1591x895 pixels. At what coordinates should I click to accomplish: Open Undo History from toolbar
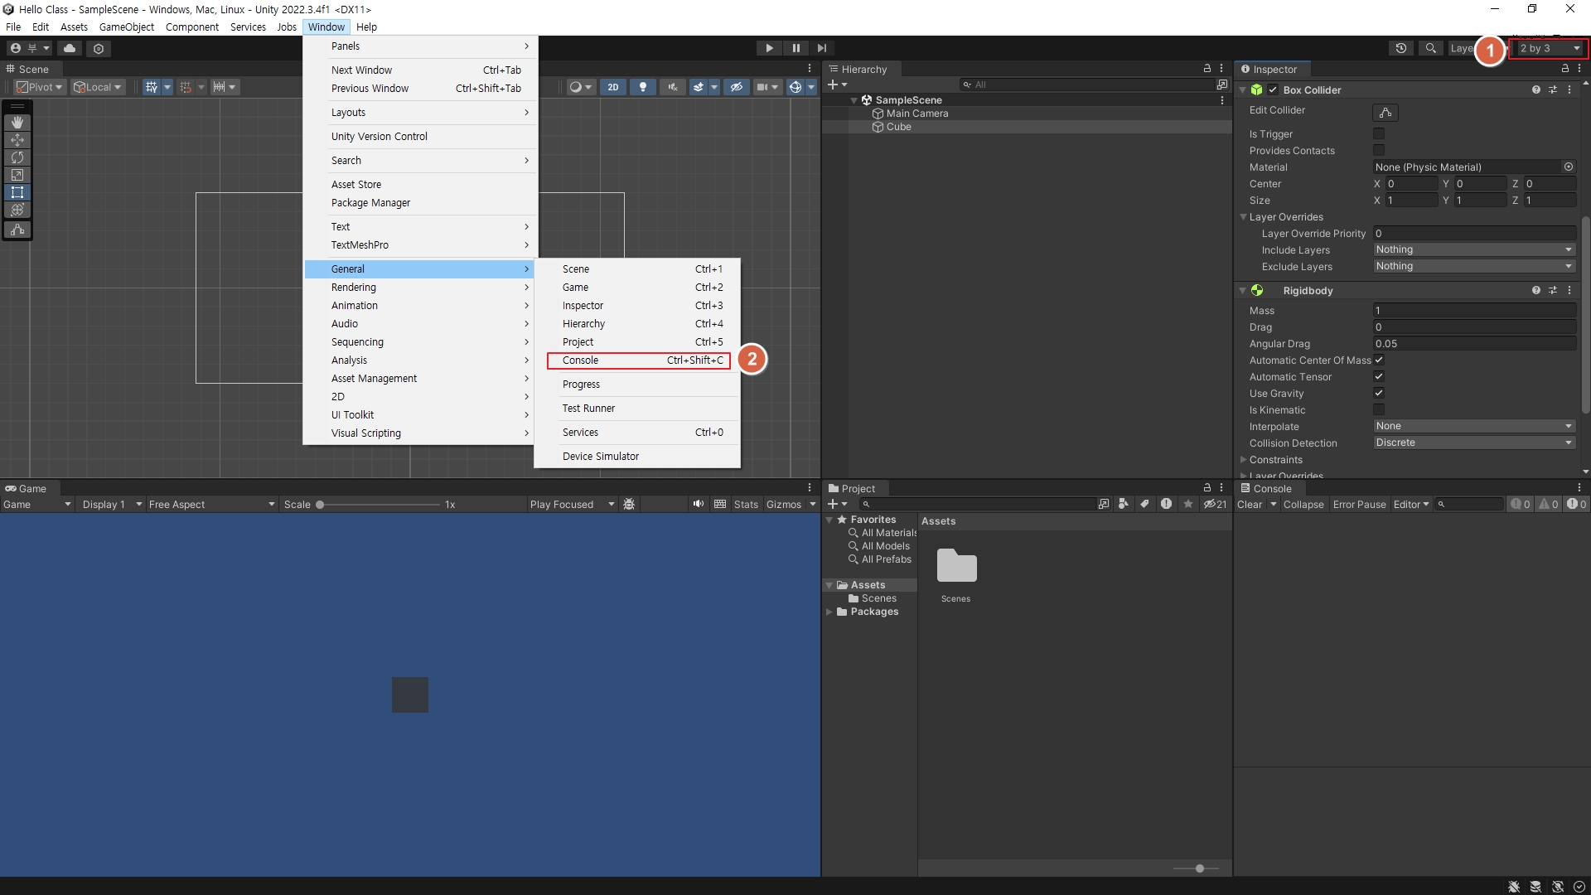click(x=1401, y=48)
